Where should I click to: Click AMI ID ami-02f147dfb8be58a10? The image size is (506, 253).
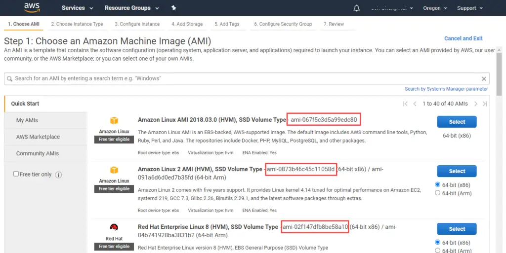pos(315,227)
